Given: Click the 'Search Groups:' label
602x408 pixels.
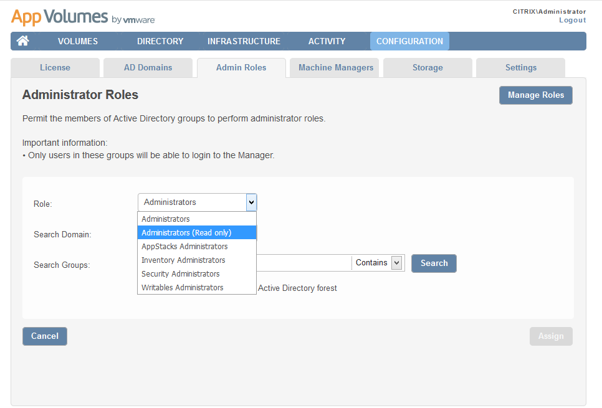Looking at the screenshot, I should (x=62, y=265).
